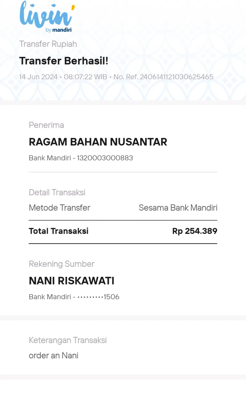
Task: Click the Penerima label
Action: pyautogui.click(x=46, y=125)
